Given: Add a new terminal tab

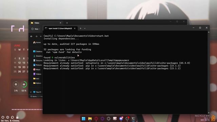Looking at the screenshot, I should (x=81, y=28).
